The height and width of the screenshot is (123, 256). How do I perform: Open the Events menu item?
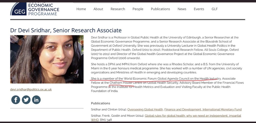[x=199, y=9]
